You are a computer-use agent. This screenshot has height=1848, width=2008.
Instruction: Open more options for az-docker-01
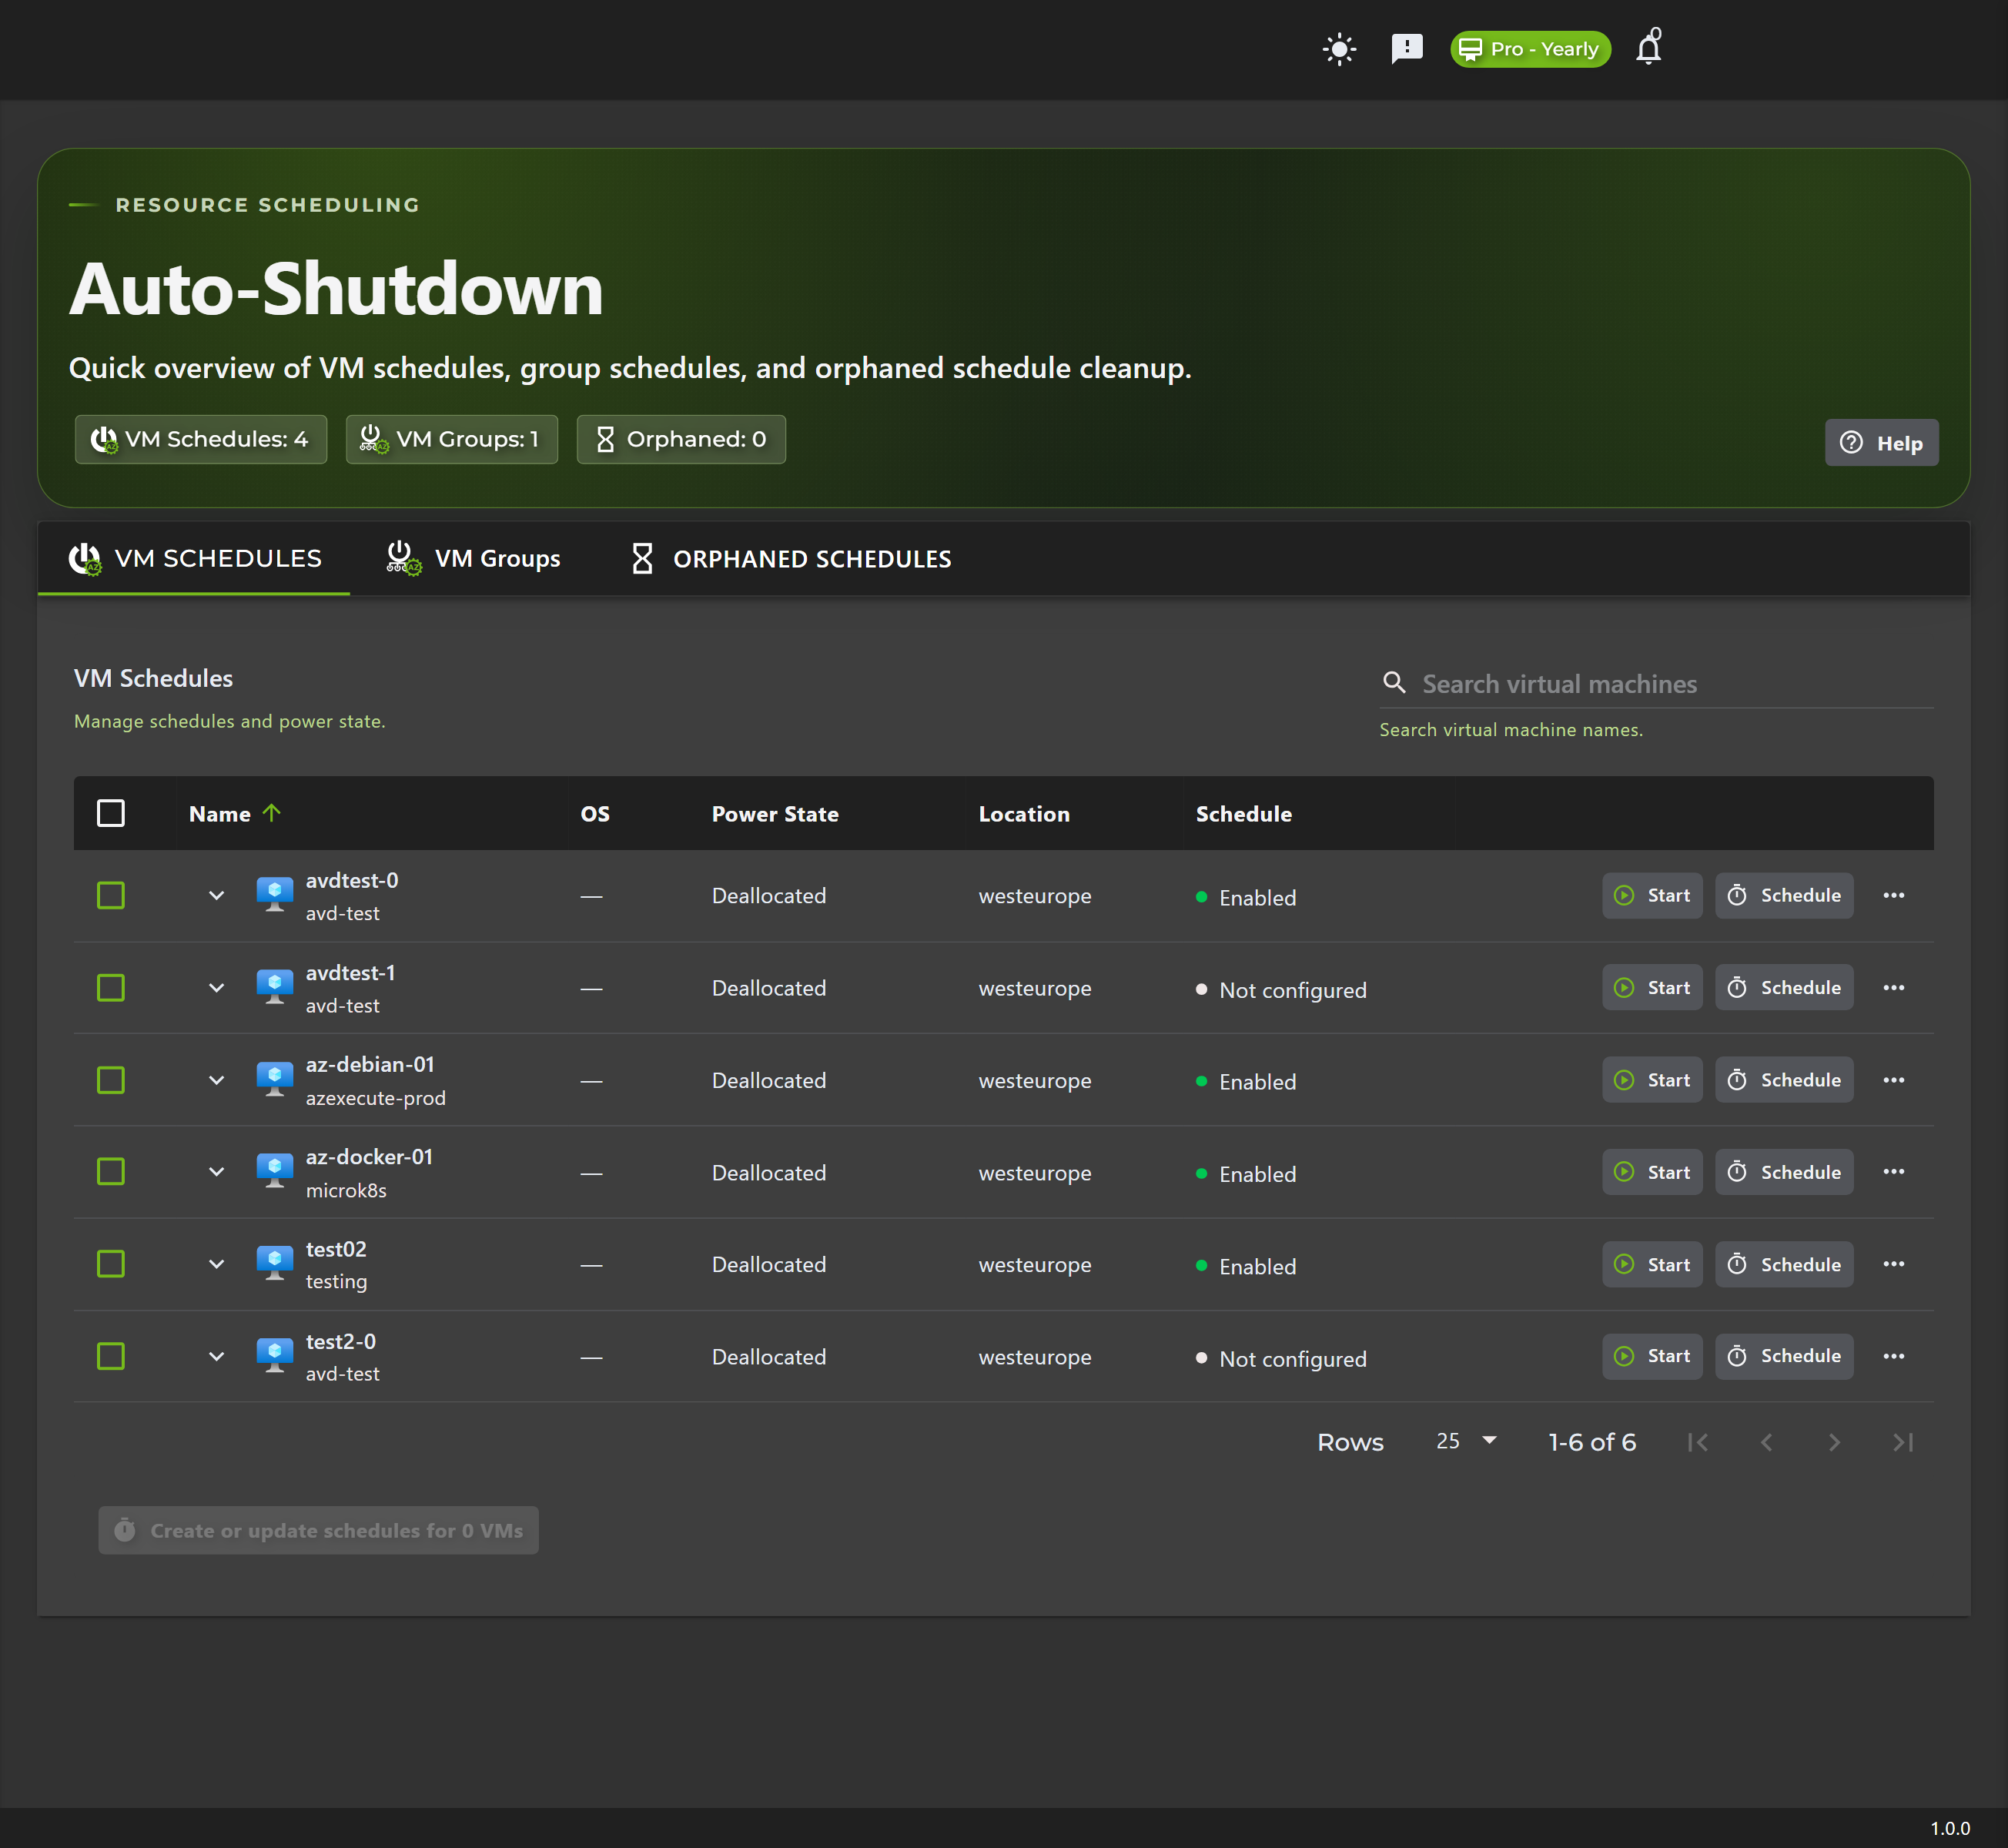1893,1171
